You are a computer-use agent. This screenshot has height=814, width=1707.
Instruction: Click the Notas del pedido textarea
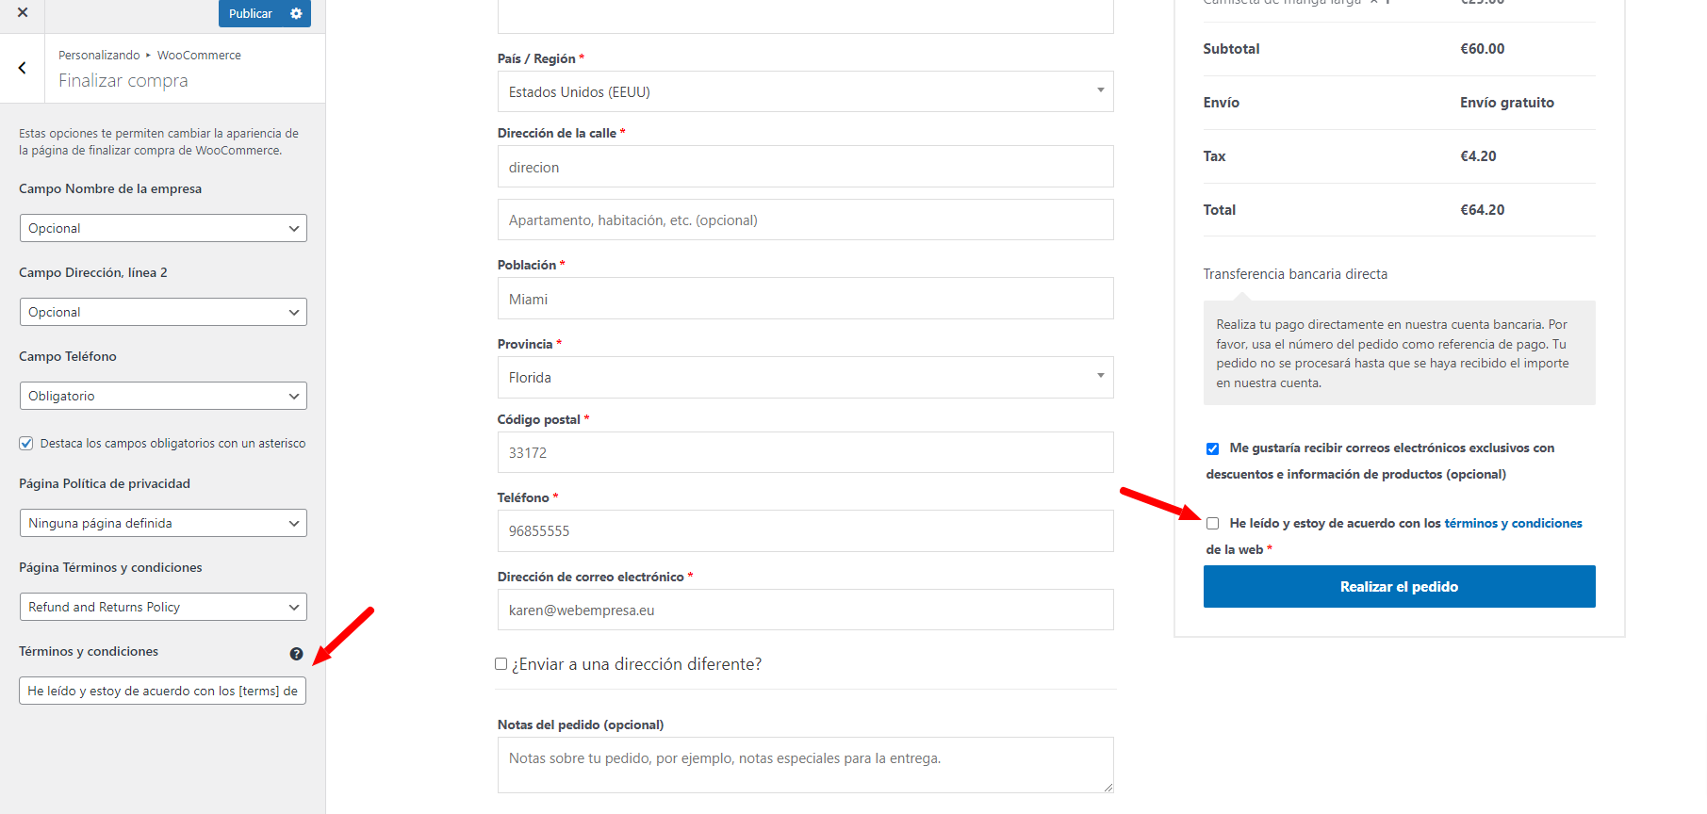pyautogui.click(x=805, y=765)
